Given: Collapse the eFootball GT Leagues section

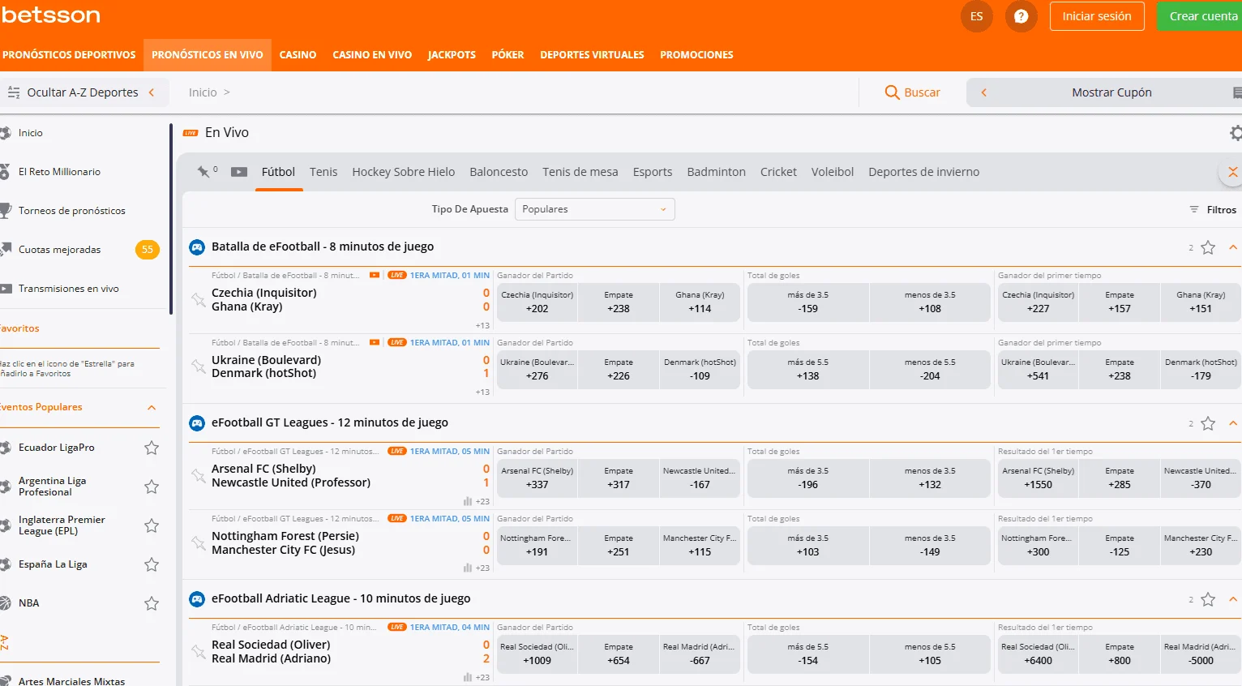Looking at the screenshot, I should click(1233, 423).
